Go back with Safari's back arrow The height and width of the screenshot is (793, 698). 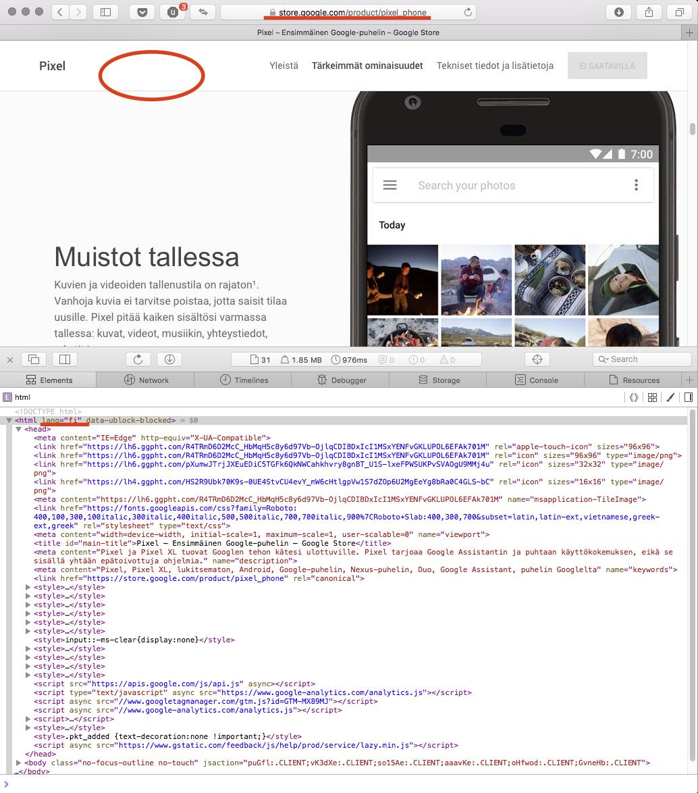tap(60, 11)
